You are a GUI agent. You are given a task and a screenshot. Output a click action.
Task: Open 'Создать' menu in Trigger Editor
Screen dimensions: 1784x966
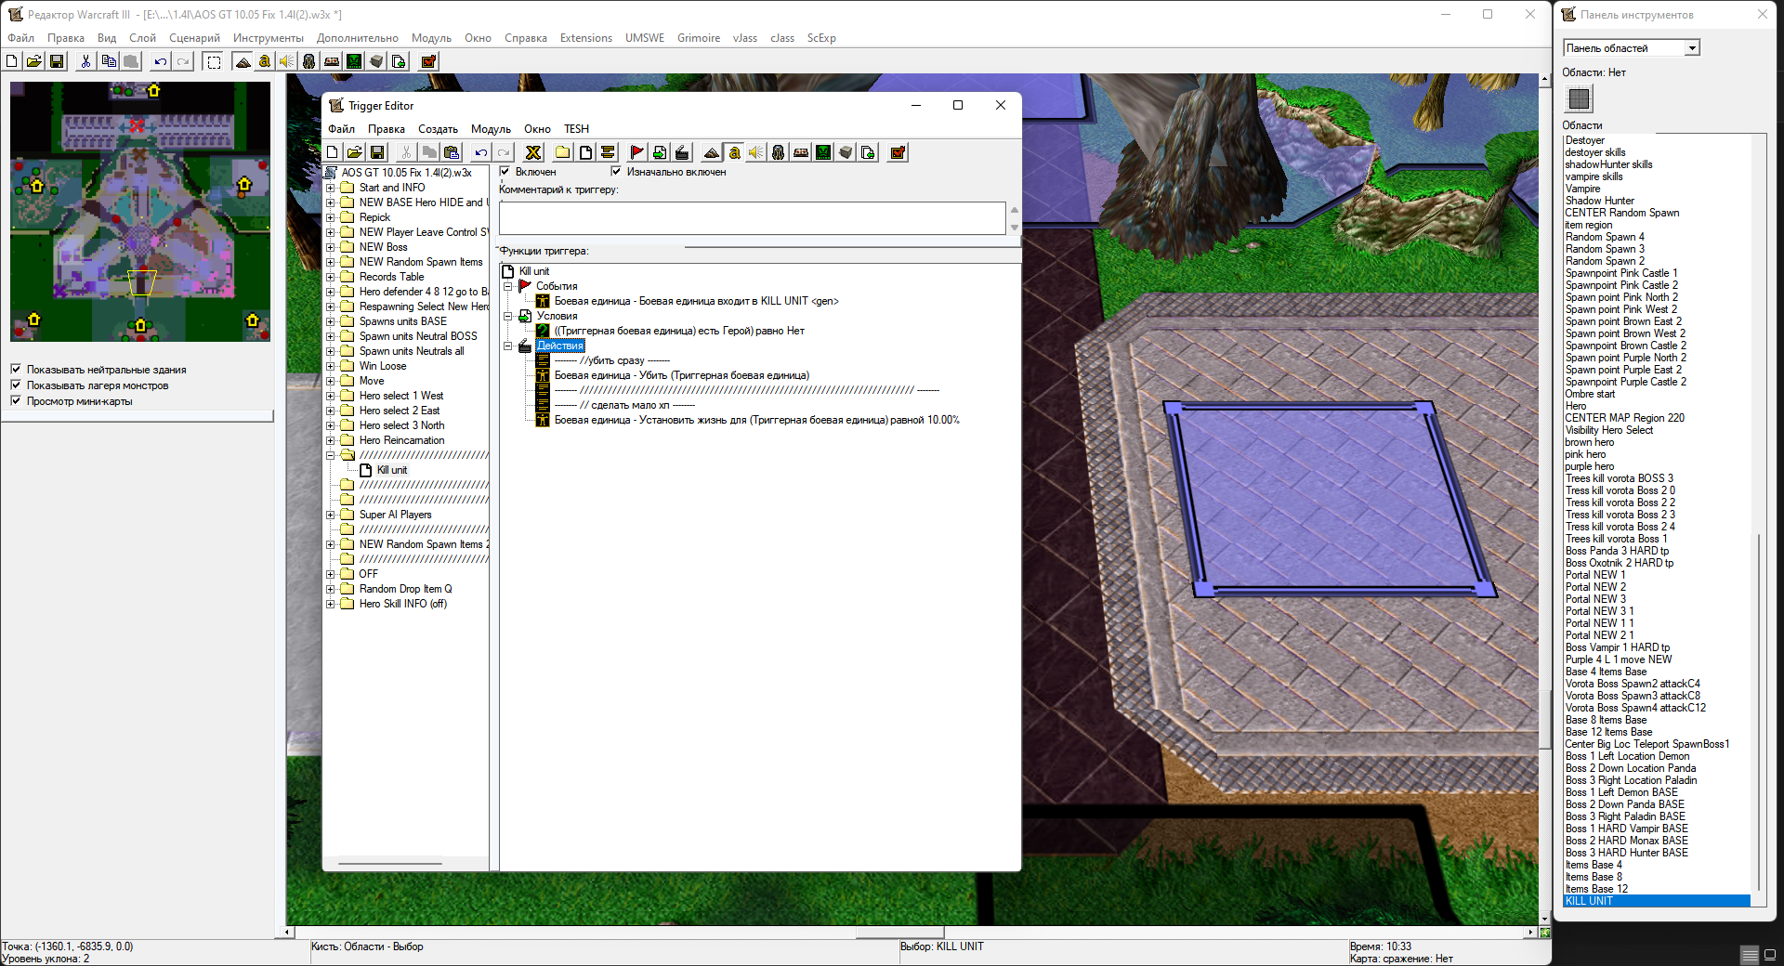pyautogui.click(x=438, y=129)
